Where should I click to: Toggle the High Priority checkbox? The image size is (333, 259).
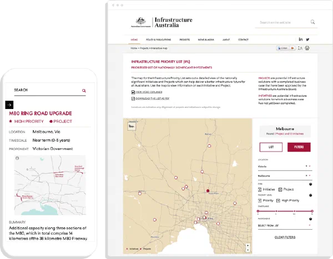click(x=278, y=200)
